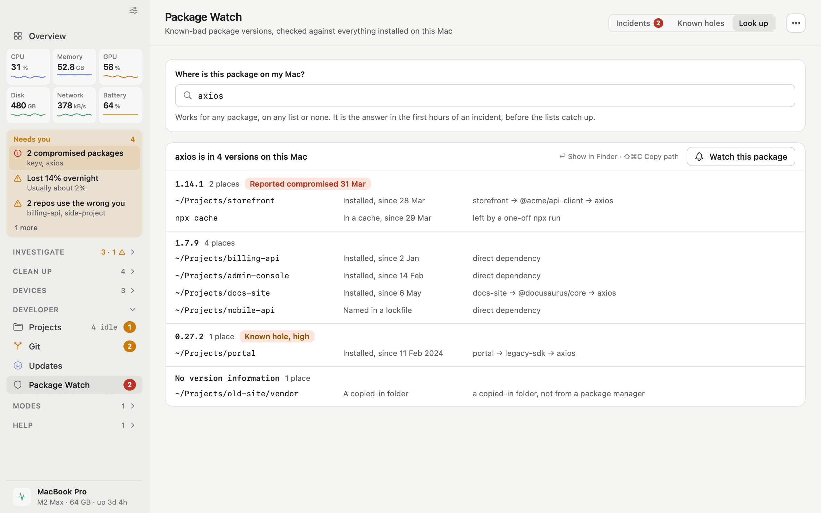Viewport: 821px width, 513px height.
Task: Click the bell icon on Watch button
Action: coord(699,156)
